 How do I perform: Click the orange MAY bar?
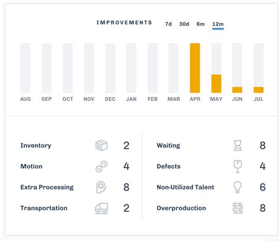click(216, 84)
